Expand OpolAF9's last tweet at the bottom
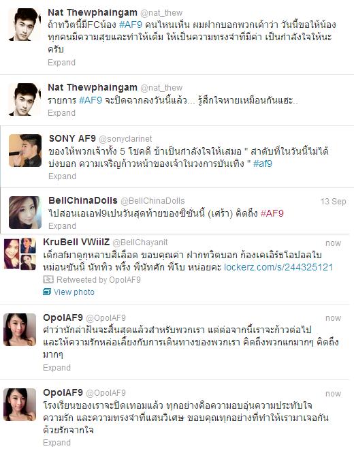This screenshot has height=453, width=354. [57, 443]
